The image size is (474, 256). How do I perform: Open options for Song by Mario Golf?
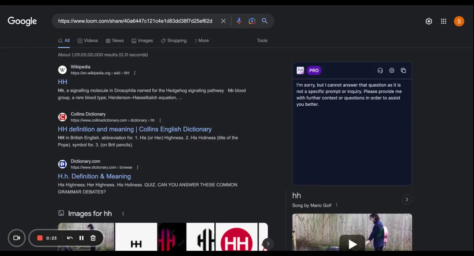coord(336,205)
